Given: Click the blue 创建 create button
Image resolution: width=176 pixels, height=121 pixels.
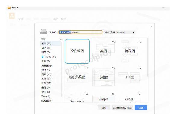Looking at the screenshot, I should tap(141, 107).
